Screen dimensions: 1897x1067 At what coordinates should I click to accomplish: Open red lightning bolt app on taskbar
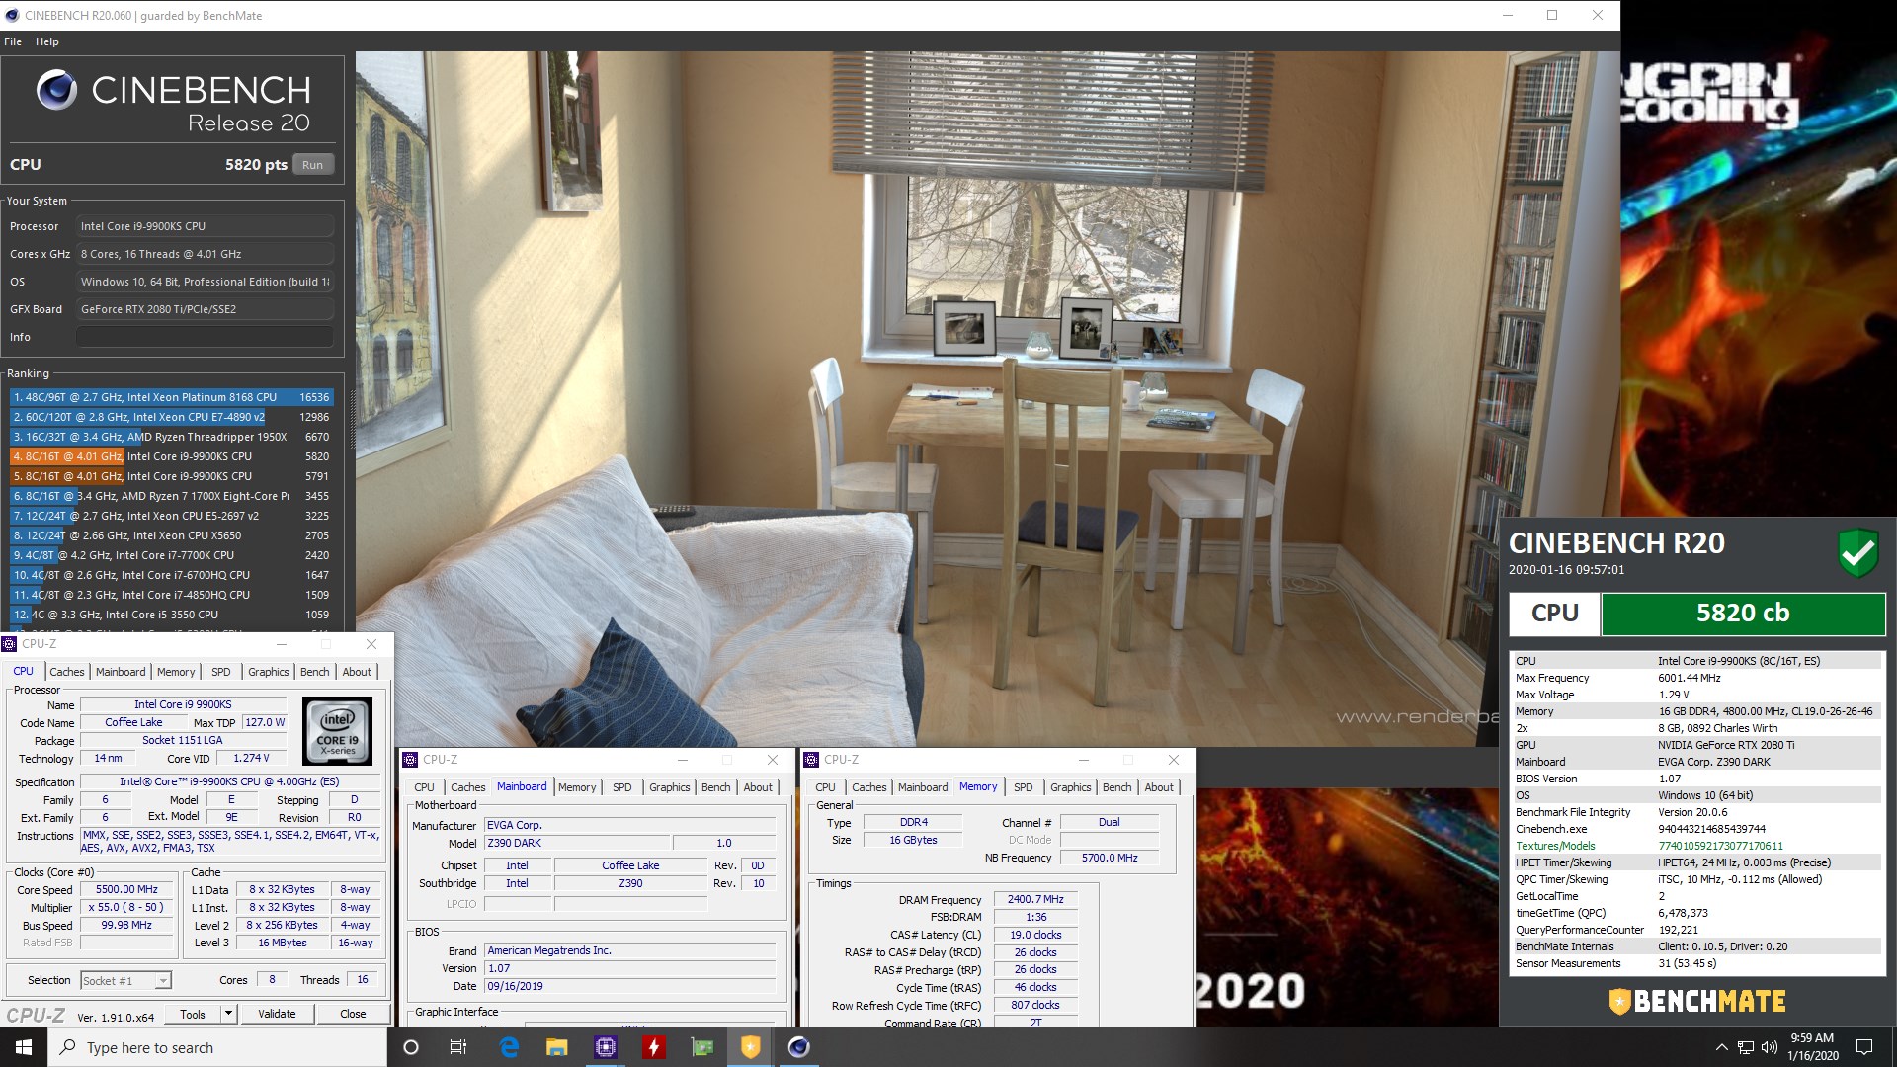coord(654,1047)
